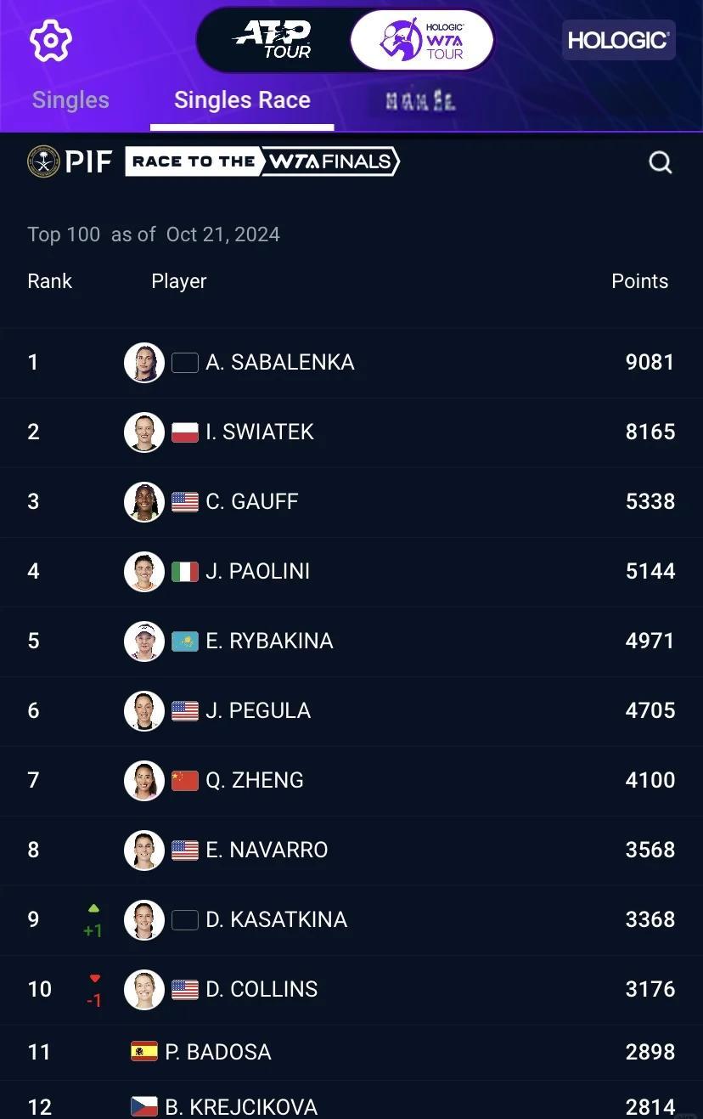Screen dimensions: 703x1119
Task: Open E. Rybakina player link
Action: [x=269, y=641]
